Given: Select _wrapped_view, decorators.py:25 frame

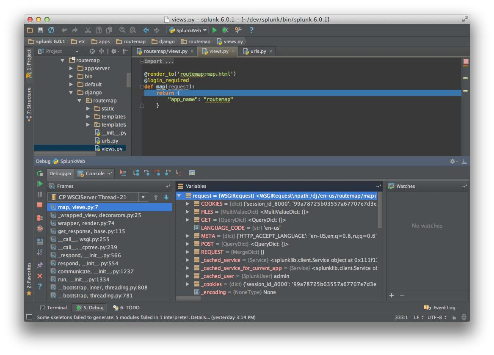Looking at the screenshot, I should (x=110, y=215).
